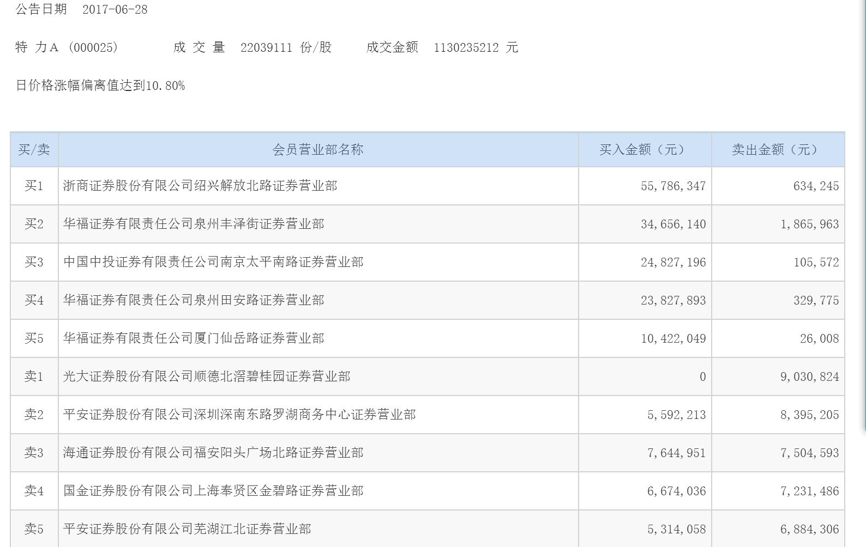
Task: Click the 卖5 rank cell
Action: point(34,529)
